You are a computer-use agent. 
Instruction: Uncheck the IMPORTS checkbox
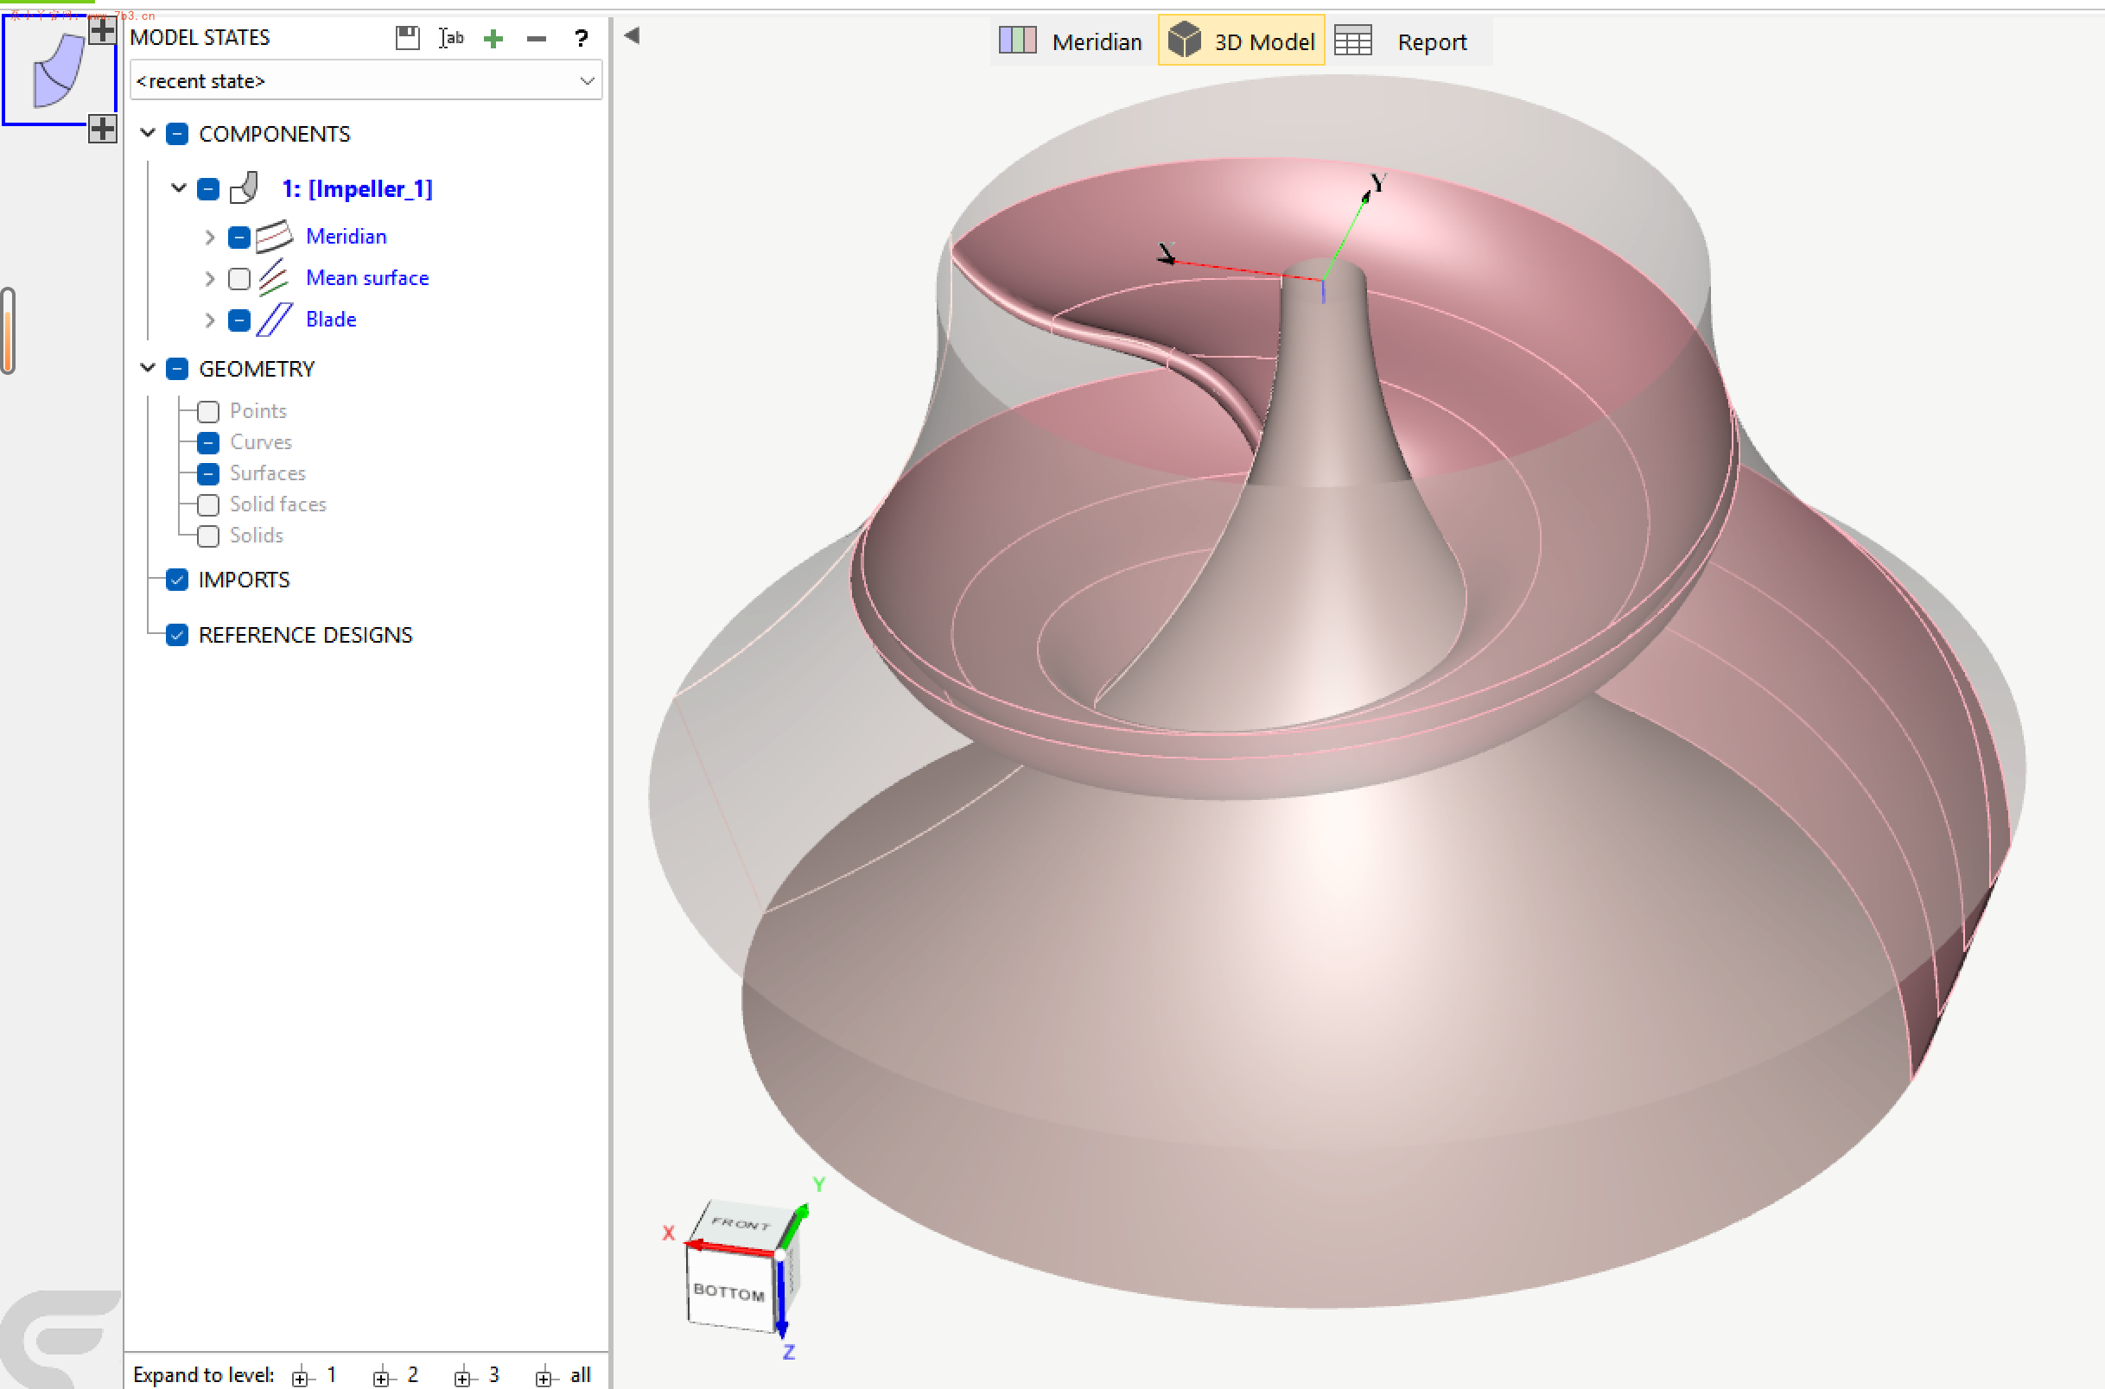click(177, 580)
